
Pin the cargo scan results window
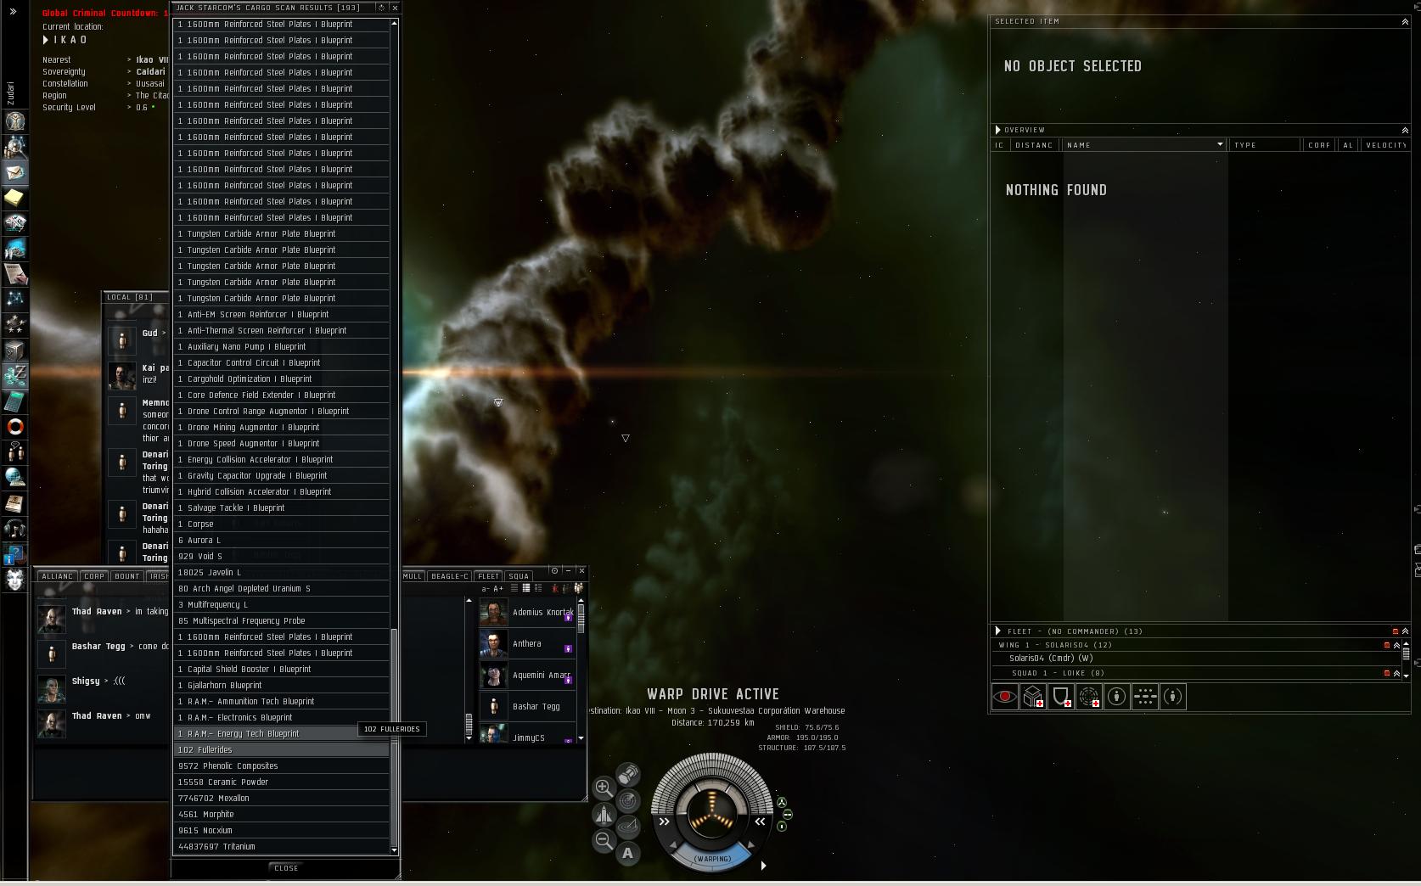tap(381, 8)
